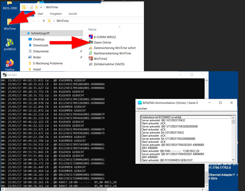The height and width of the screenshot is (191, 245).
Task: Click the Bilder icon in sidebar
Action: click(30, 57)
